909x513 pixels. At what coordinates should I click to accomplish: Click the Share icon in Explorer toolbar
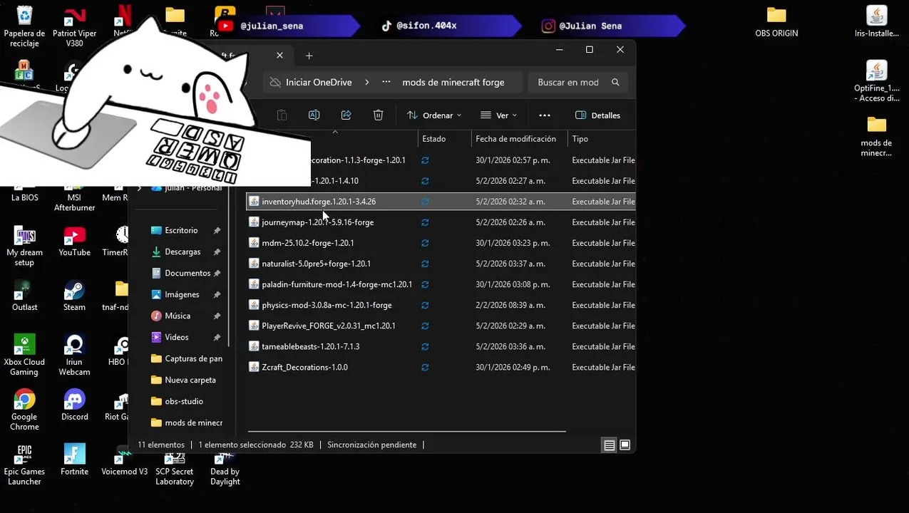click(x=346, y=115)
